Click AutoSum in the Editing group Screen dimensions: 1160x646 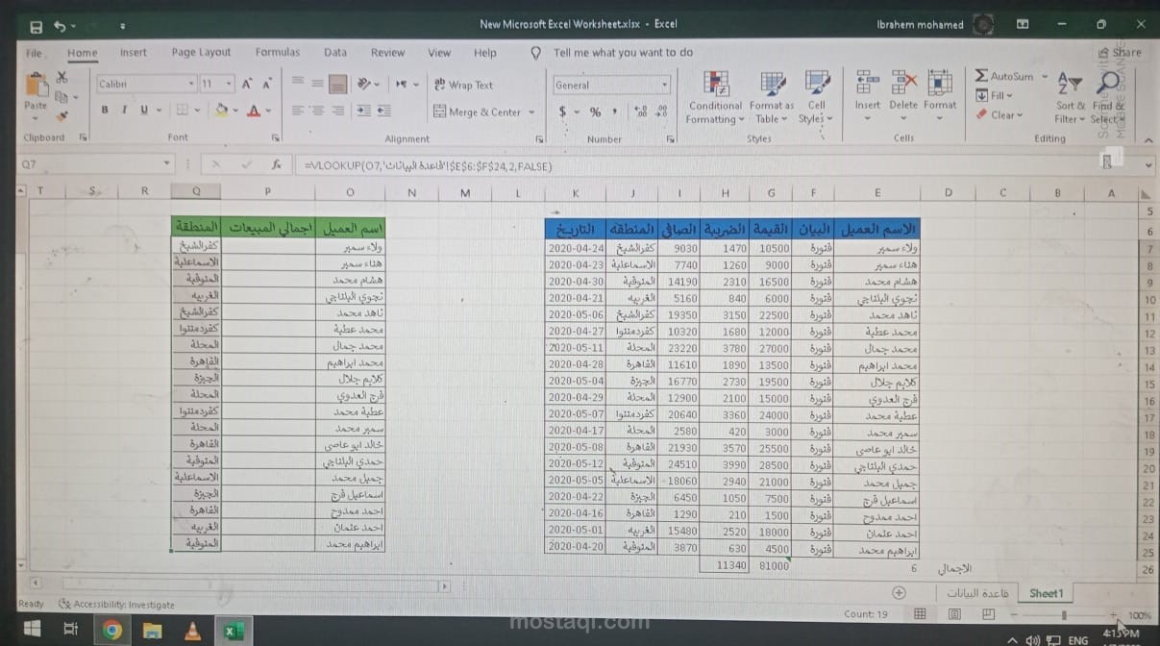coord(1004,76)
